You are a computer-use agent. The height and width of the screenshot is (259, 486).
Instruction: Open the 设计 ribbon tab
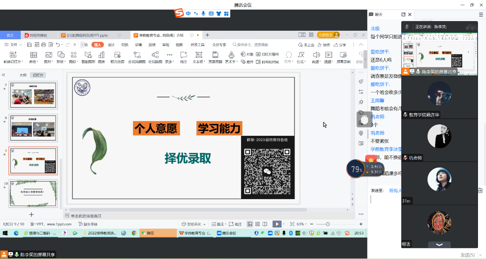pyautogui.click(x=111, y=45)
